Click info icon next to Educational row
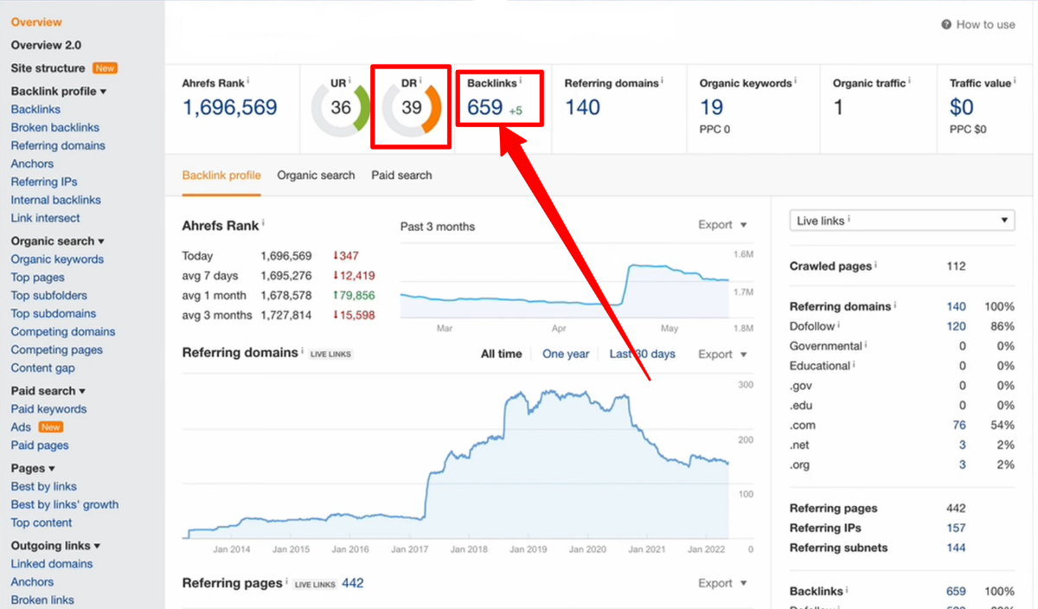The width and height of the screenshot is (1038, 609). coord(854,363)
